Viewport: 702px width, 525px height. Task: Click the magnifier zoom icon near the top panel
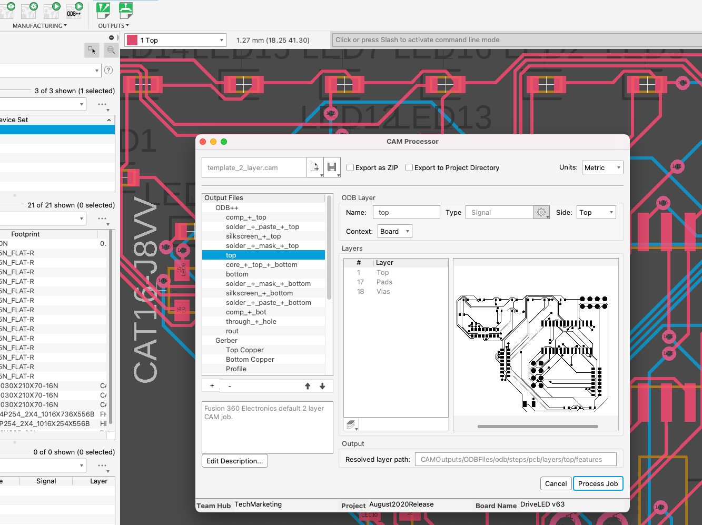pos(111,50)
